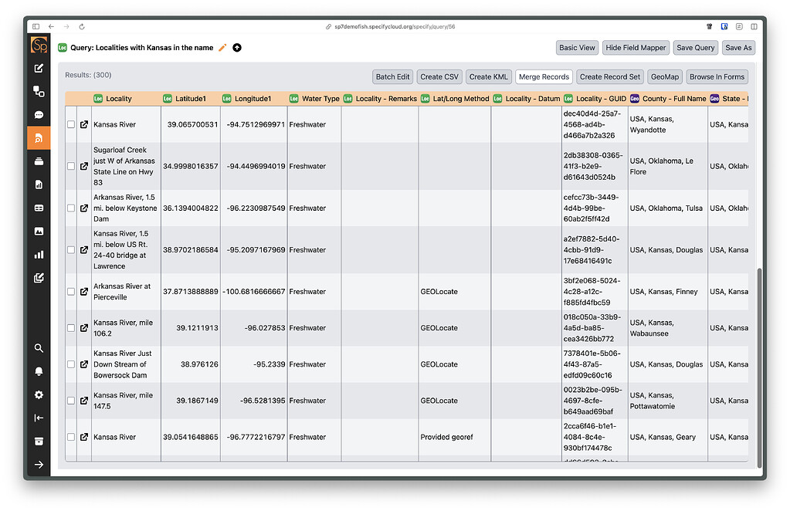Open user preferences gear icon
Screen dimensions: 790x511
[39, 394]
